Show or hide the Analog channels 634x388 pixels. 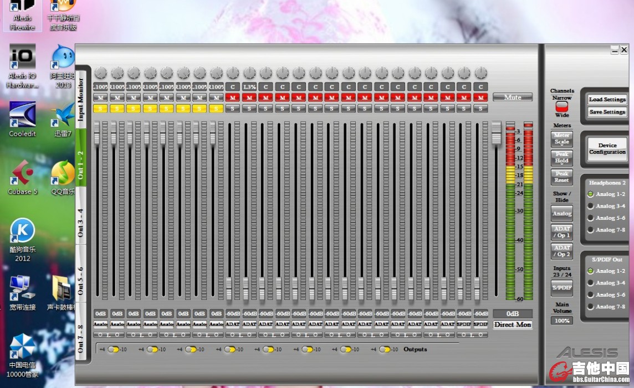pos(561,214)
